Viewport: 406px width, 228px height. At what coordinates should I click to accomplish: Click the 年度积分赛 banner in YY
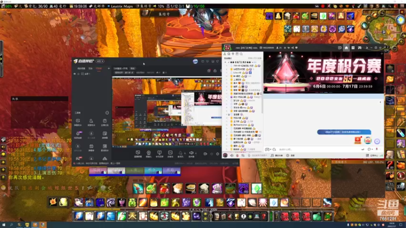pos(323,72)
